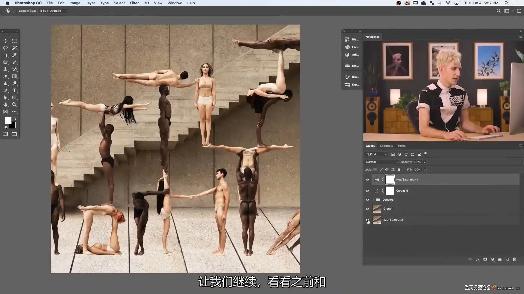Select the Move tool
Viewport: 524px width, 294px height.
[5, 41]
